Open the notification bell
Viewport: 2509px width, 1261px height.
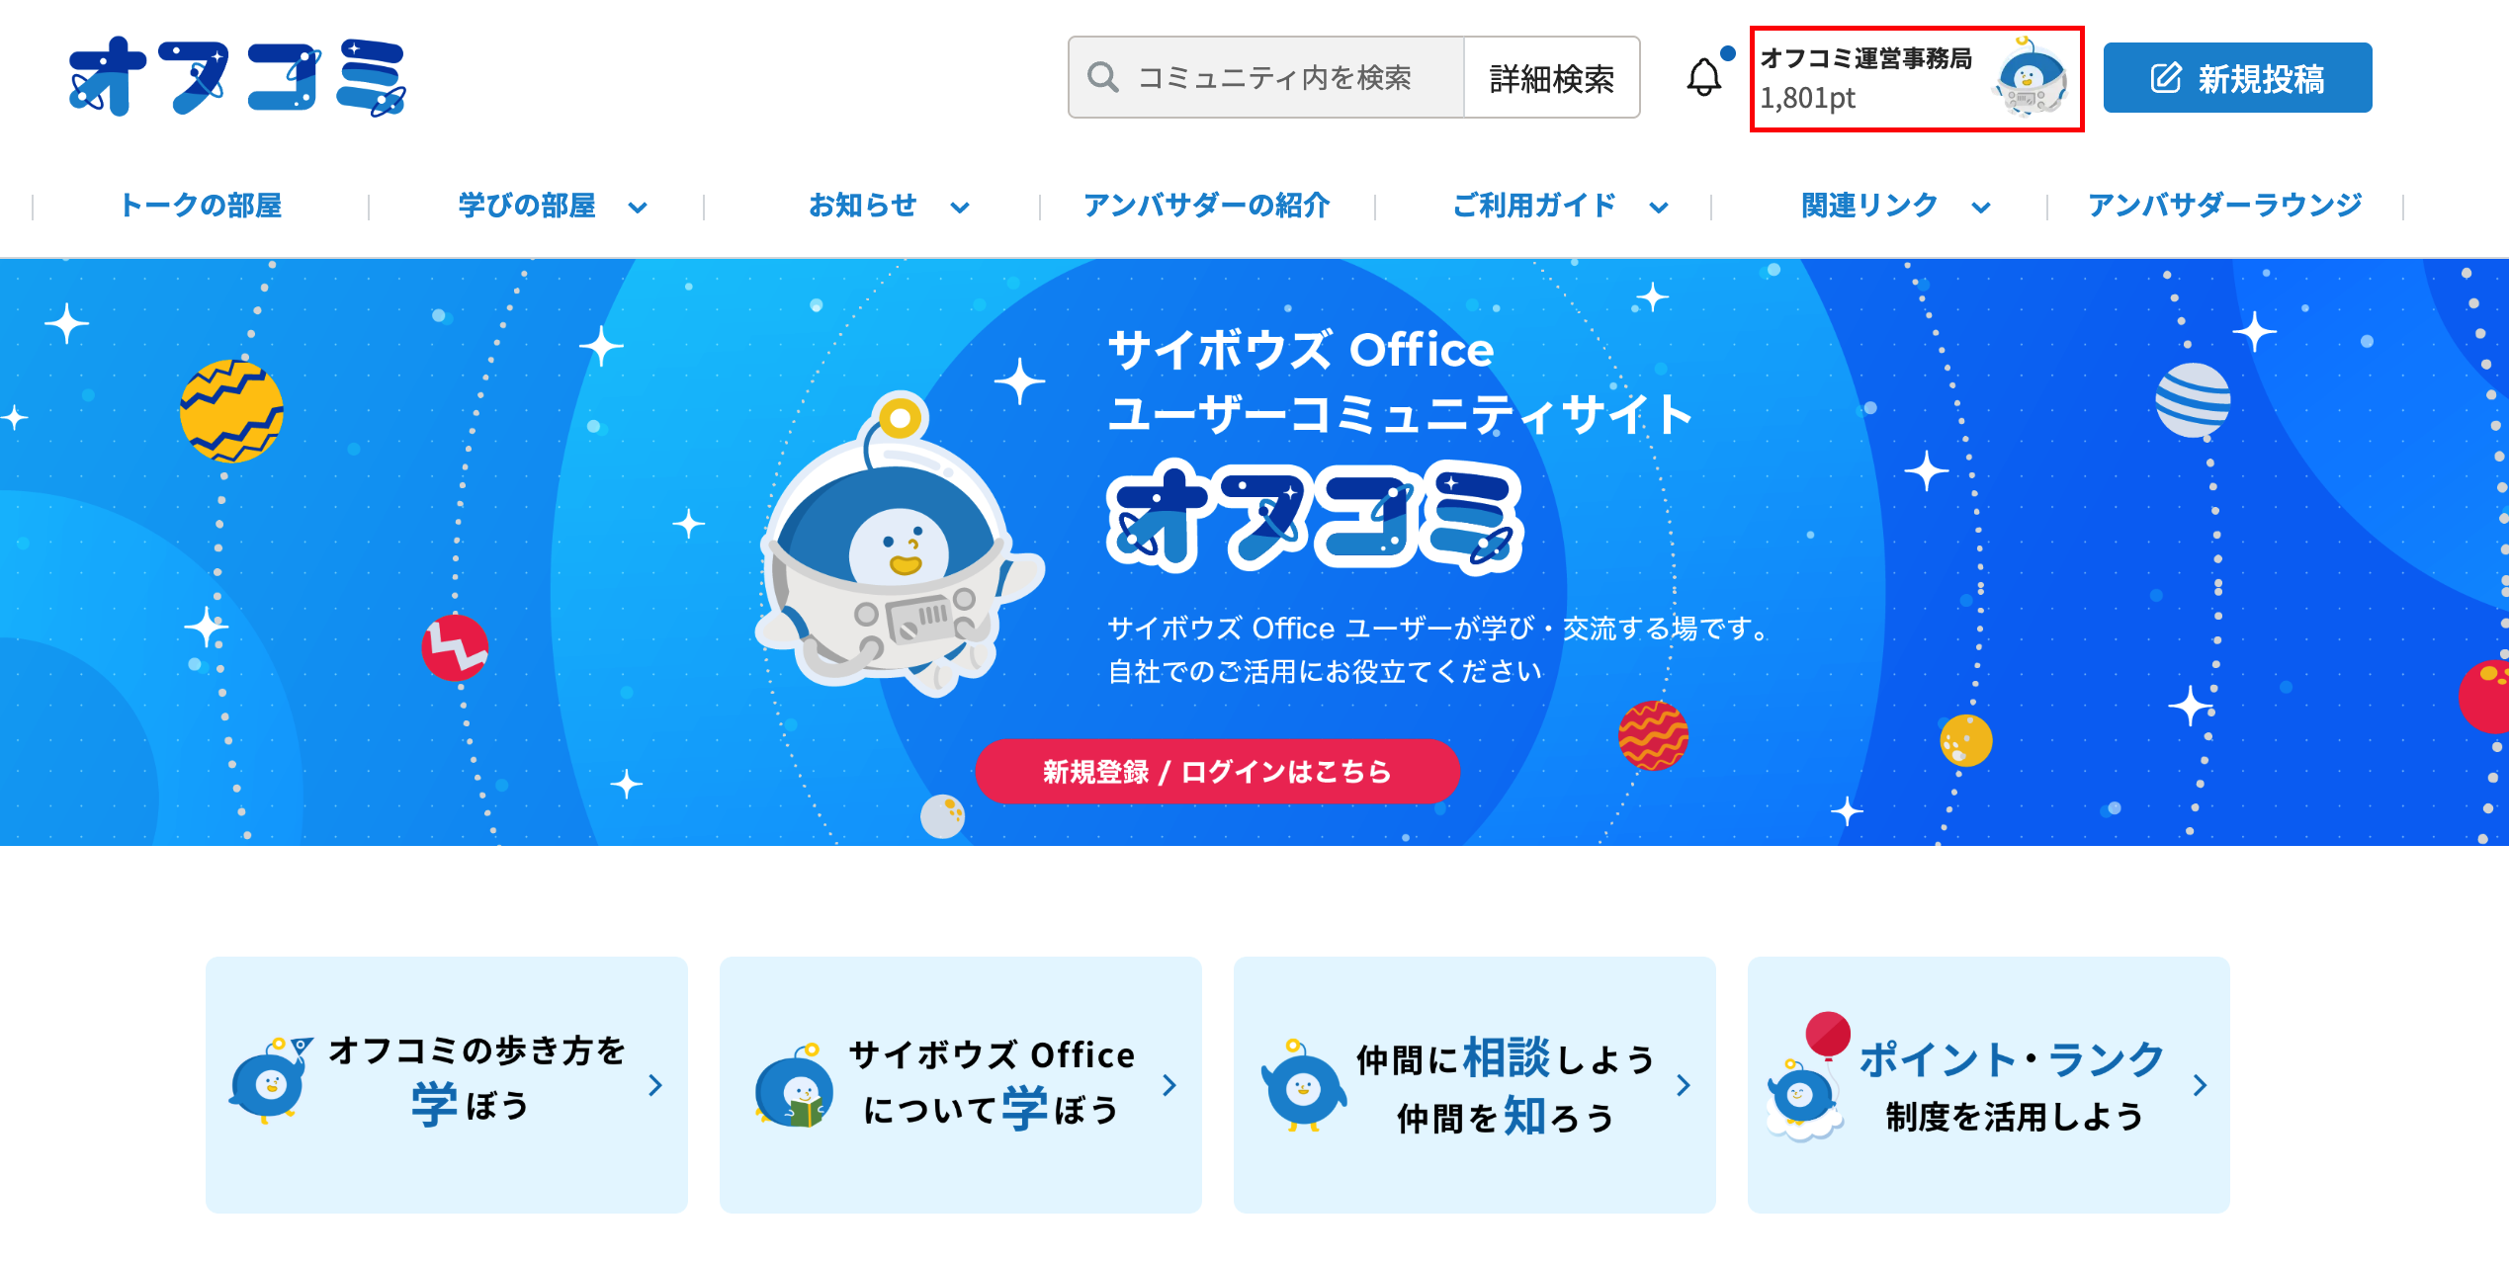click(1704, 77)
